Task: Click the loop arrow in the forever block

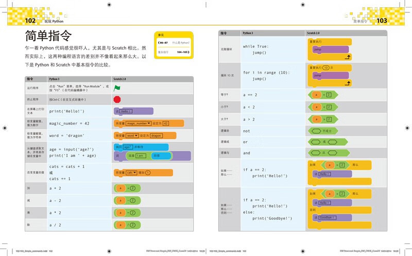Action: (347, 57)
